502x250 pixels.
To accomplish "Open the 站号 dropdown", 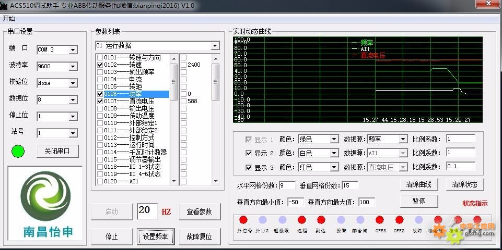I will point(73,133).
